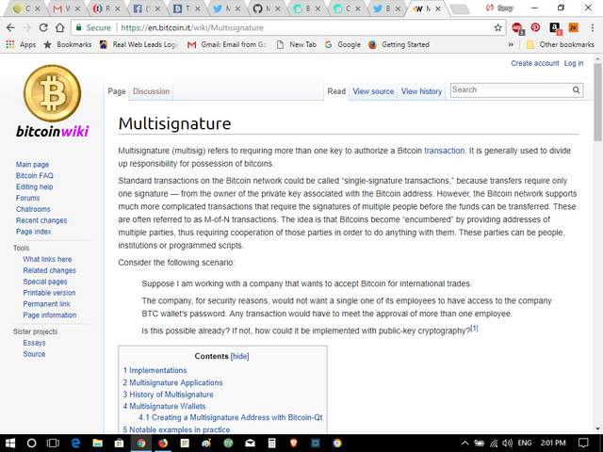Click footnote reference [1]
The image size is (603, 452).
[474, 329]
